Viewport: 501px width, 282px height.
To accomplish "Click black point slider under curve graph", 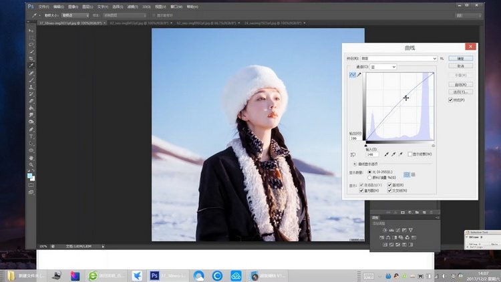I will [366, 146].
